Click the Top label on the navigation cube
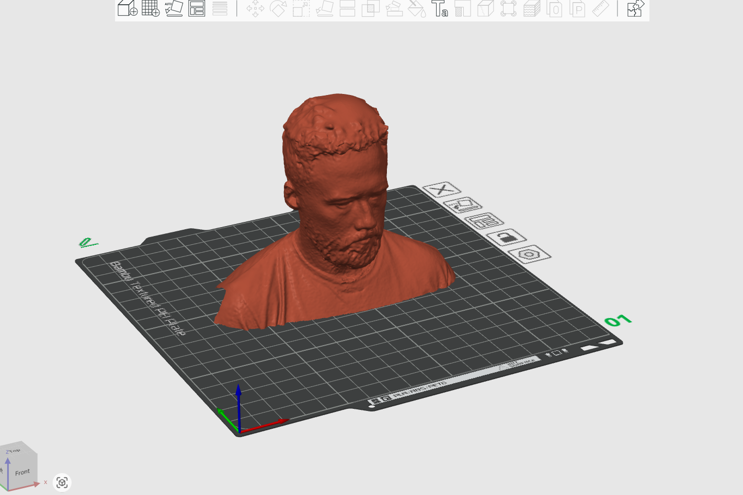This screenshot has width=743, height=495. pyautogui.click(x=15, y=452)
